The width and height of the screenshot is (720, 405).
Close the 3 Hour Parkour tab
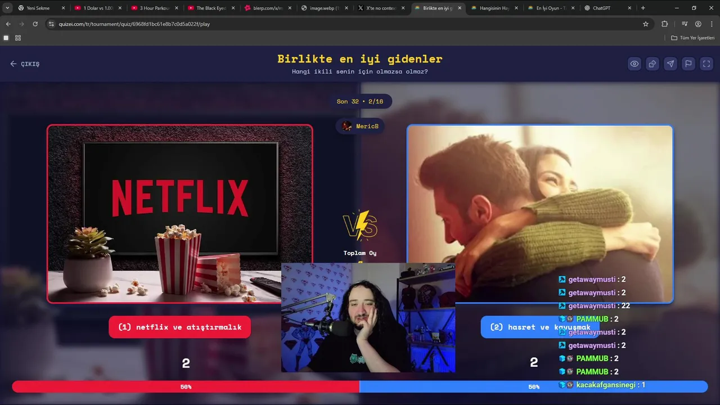coord(176,8)
